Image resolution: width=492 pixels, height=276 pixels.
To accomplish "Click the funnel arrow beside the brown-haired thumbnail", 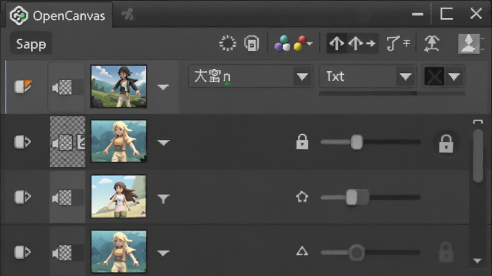I will [163, 198].
